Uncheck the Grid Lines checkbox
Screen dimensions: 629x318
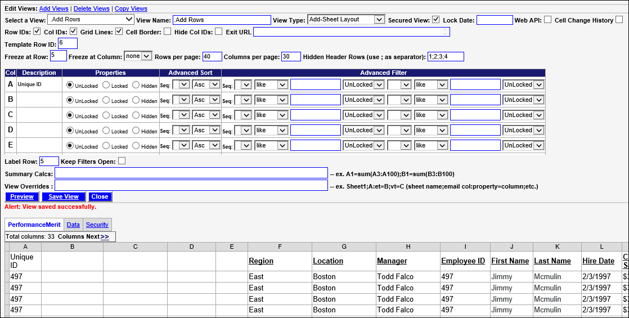(x=119, y=32)
